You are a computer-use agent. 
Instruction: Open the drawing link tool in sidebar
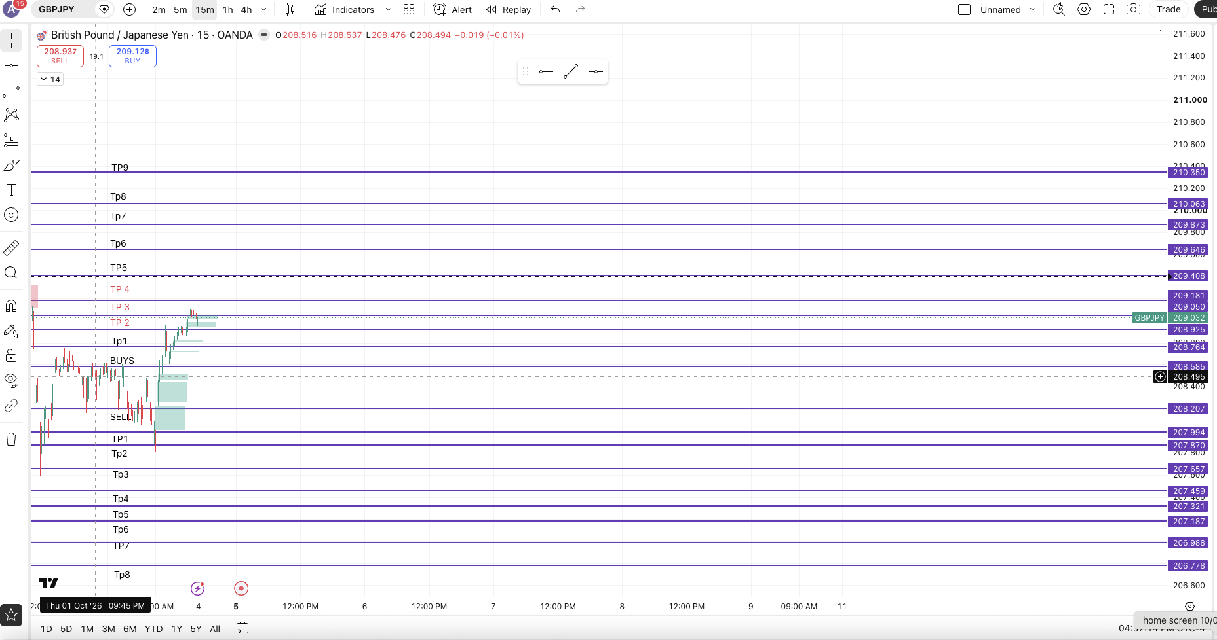[x=11, y=406]
